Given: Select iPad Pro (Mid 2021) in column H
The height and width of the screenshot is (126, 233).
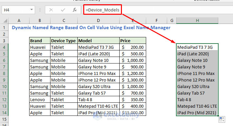Looking at the screenshot, I should click(x=197, y=113).
